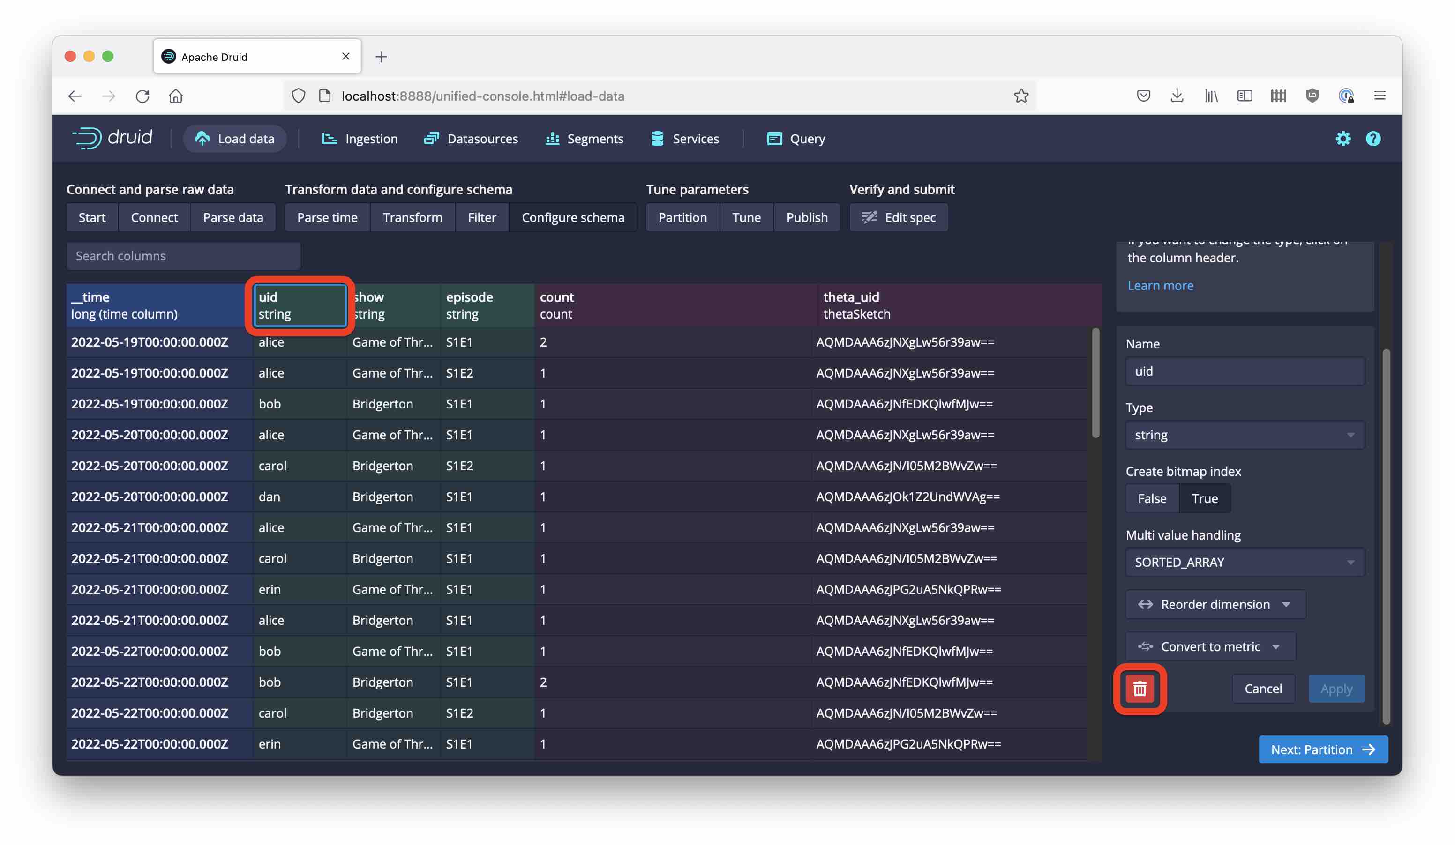Open a new browser tab
1455x845 pixels.
coord(381,57)
